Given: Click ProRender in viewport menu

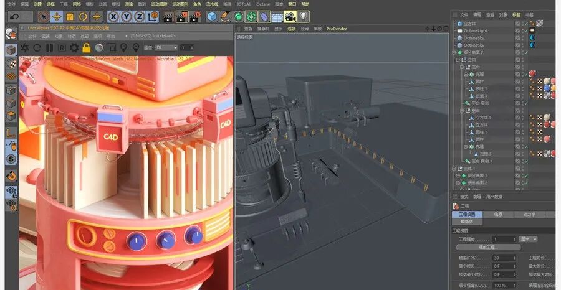Looking at the screenshot, I should click(x=337, y=29).
